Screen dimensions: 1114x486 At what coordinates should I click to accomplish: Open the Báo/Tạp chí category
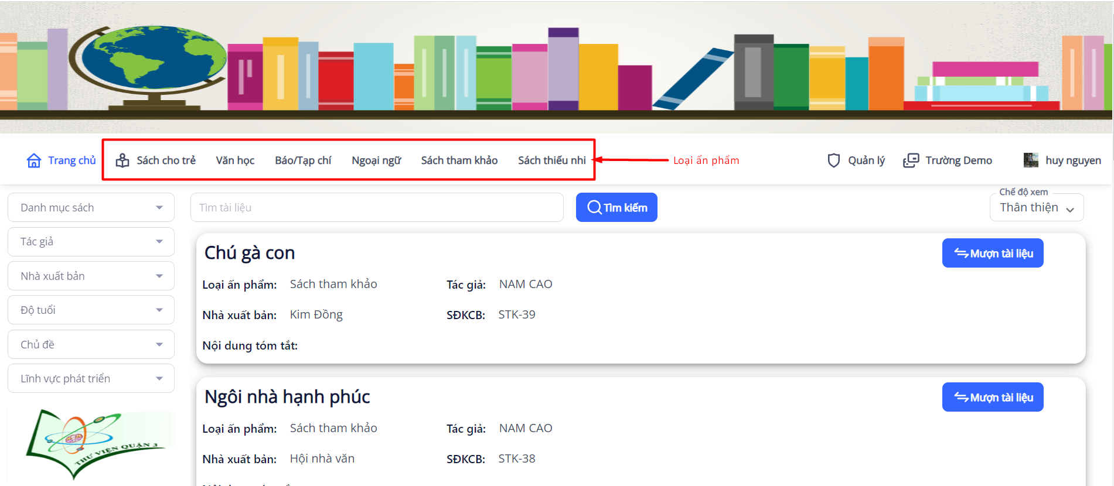(x=303, y=160)
